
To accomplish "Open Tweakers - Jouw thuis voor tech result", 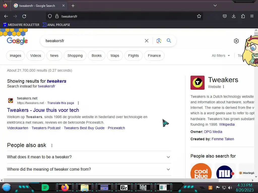I will 43,110.
